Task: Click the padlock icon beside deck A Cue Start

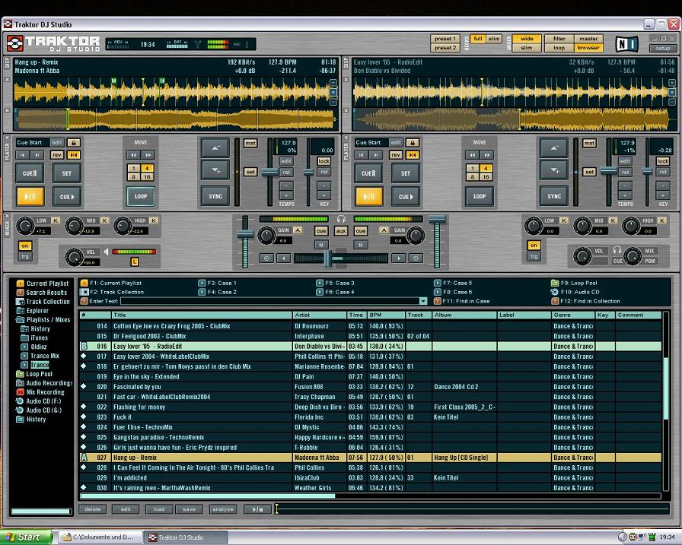Action: pos(74,142)
